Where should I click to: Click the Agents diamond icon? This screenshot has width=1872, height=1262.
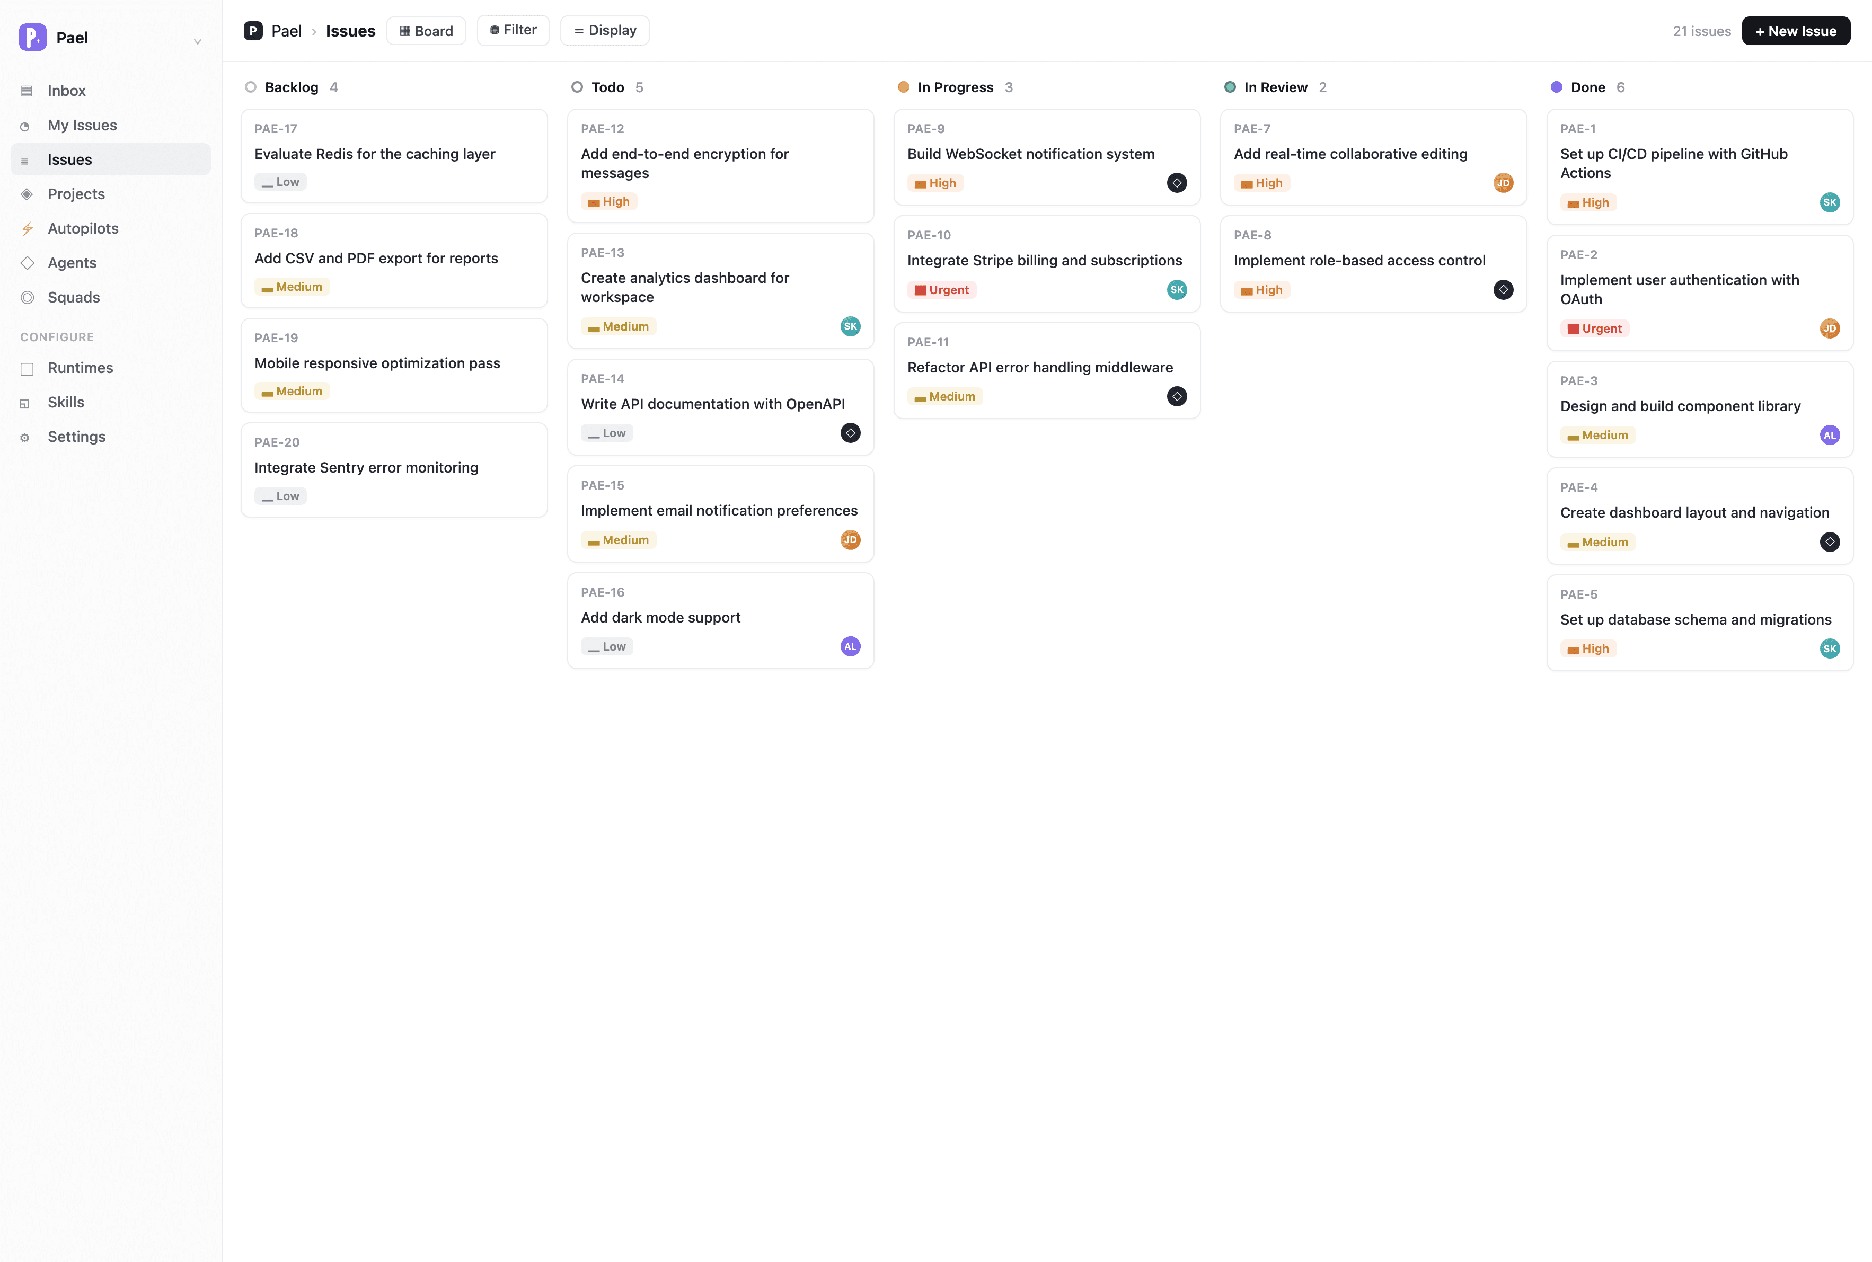coord(28,263)
